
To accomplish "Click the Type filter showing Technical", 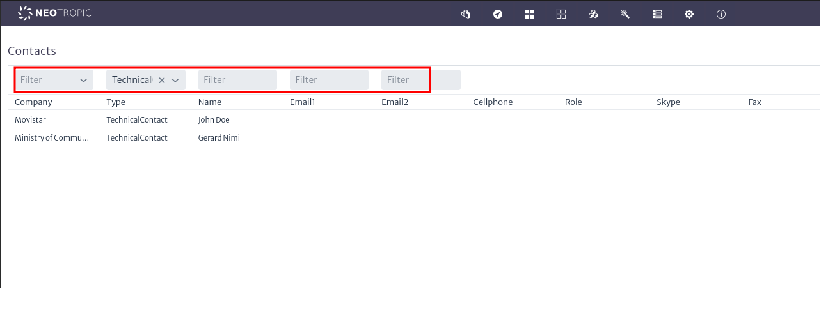I will pos(146,80).
